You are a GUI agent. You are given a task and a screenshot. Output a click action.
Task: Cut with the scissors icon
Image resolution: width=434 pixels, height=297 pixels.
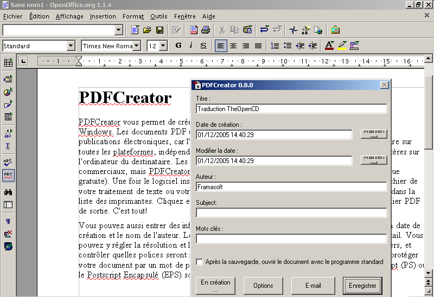click(222, 30)
